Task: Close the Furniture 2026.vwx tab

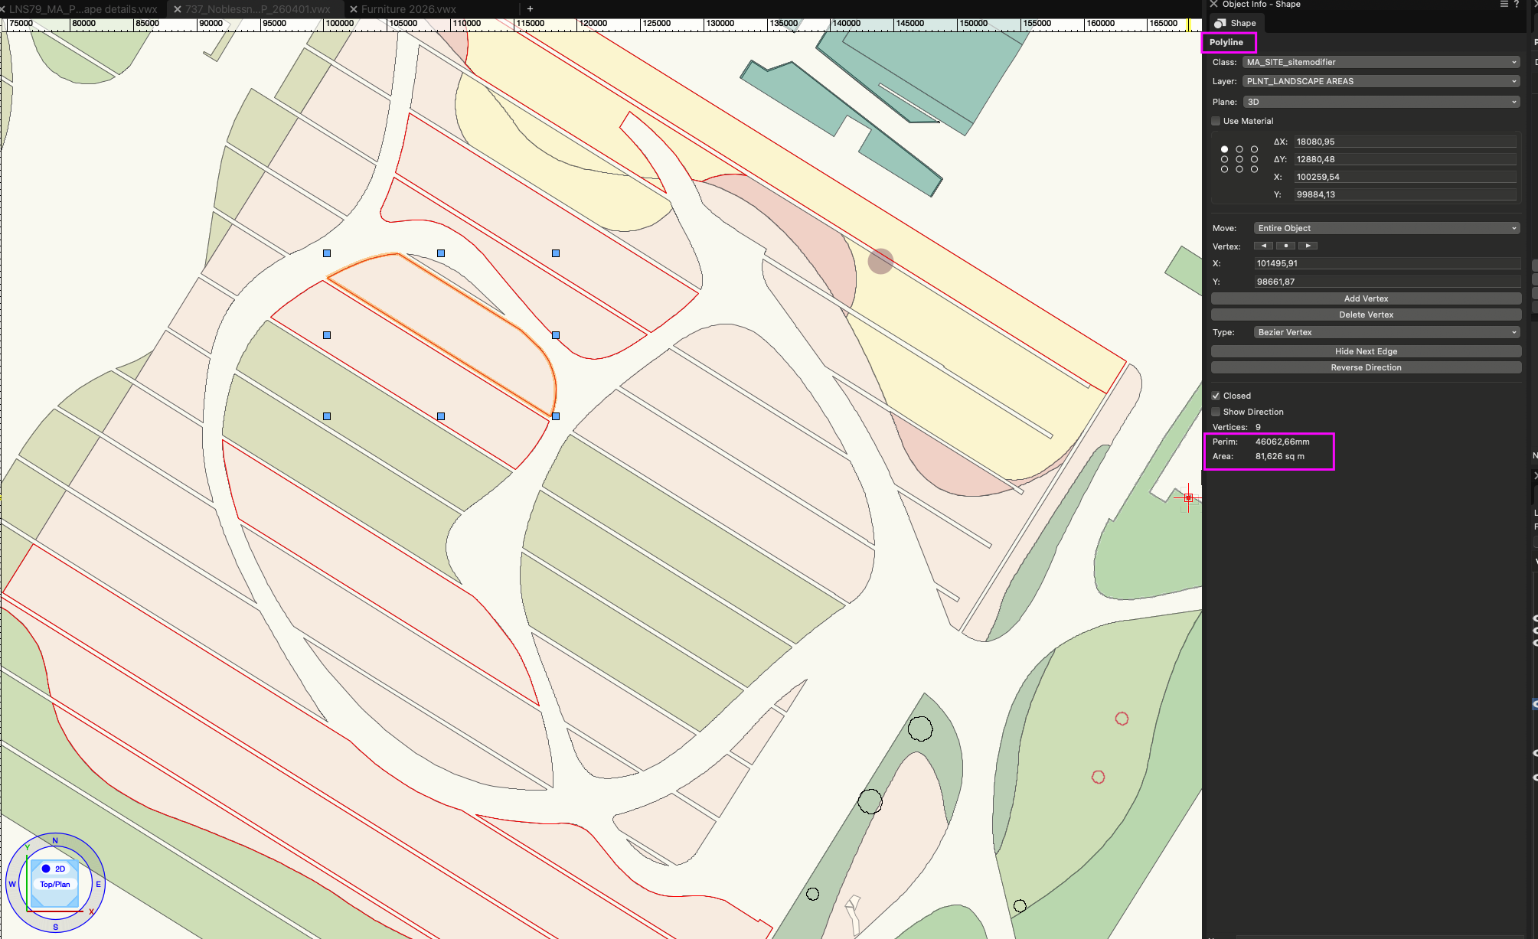Action: pyautogui.click(x=354, y=9)
